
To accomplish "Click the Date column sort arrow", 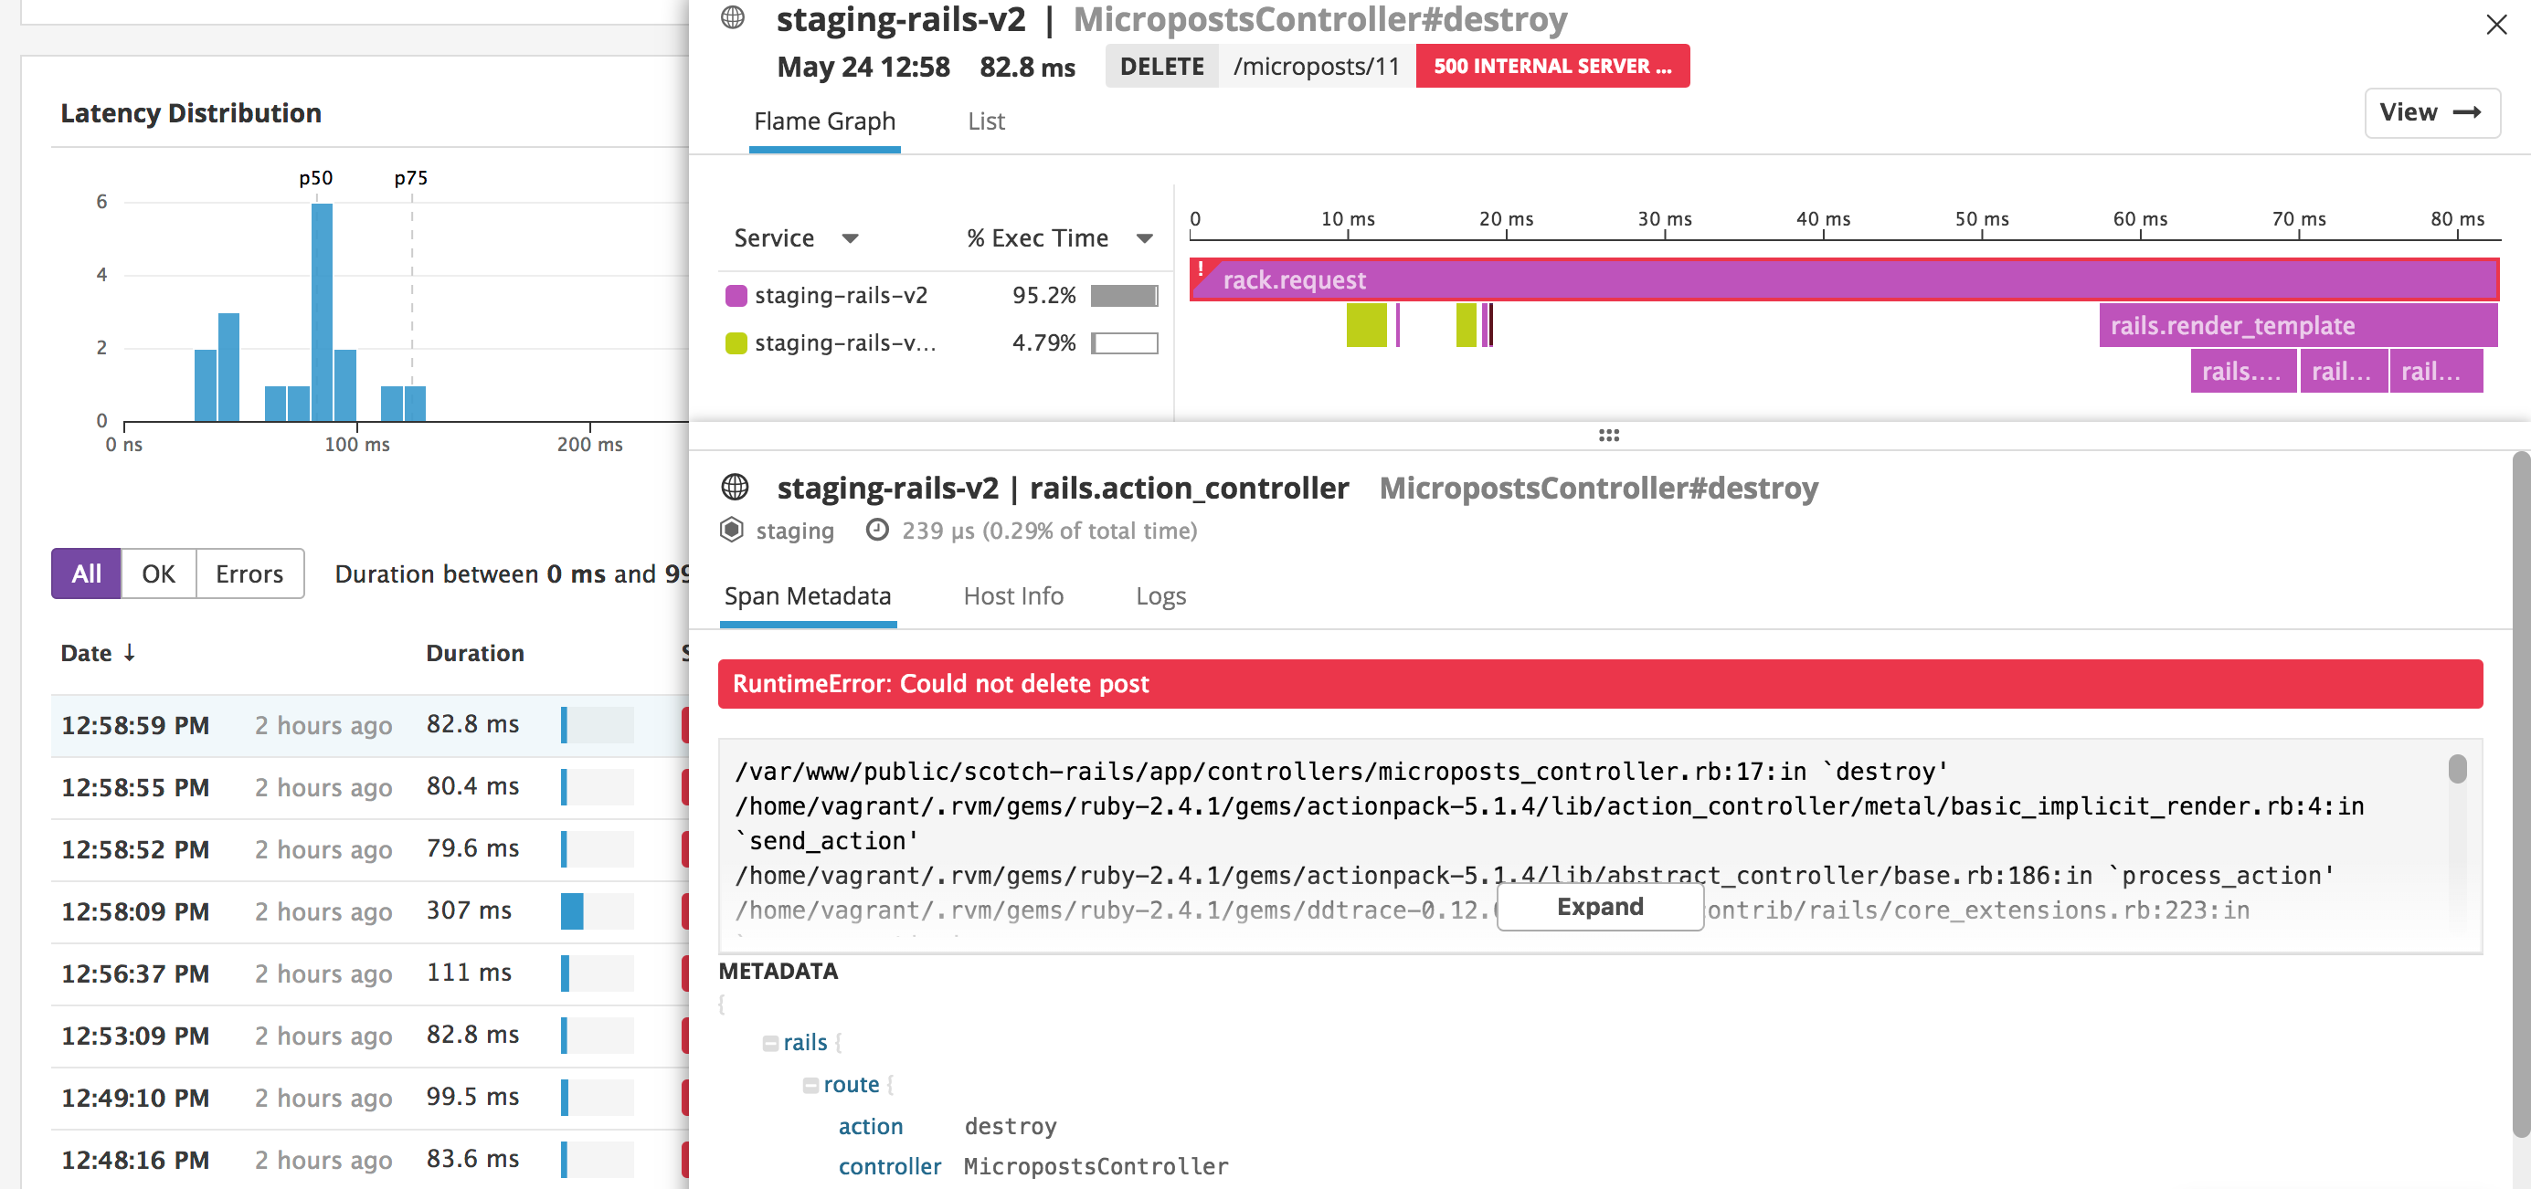I will coord(129,652).
